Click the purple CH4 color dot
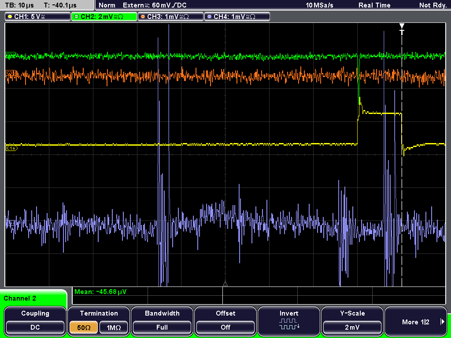The height and width of the screenshot is (338, 451). [209, 17]
